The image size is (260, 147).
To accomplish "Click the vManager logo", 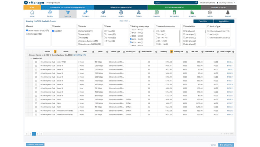I will (34, 2).
